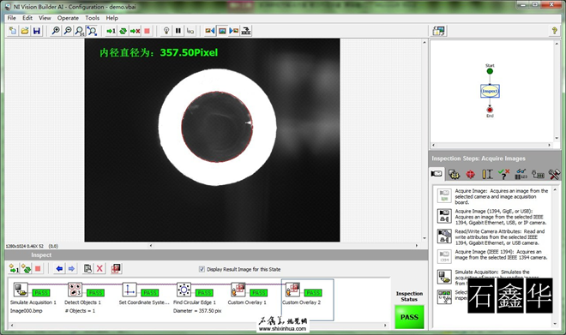
Task: Click the Zoom to Fit icon
Action: point(92,31)
